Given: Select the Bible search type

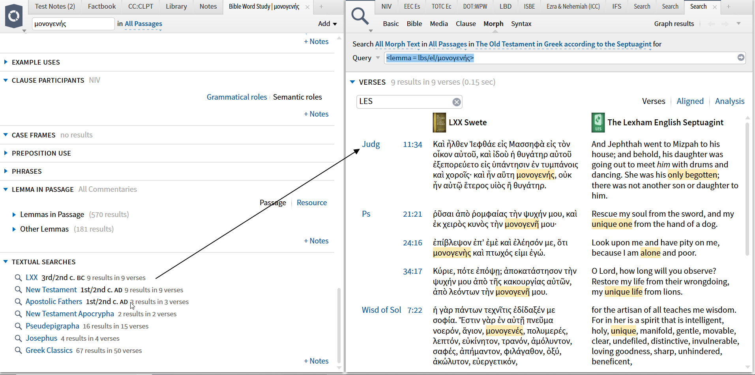Looking at the screenshot, I should 414,24.
